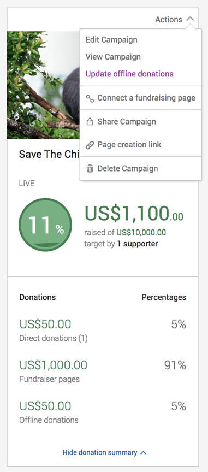Viewport: 208px width, 472px height.
Task: Click the chain-link icon beside Connect a fundraising page
Action: 90,98
